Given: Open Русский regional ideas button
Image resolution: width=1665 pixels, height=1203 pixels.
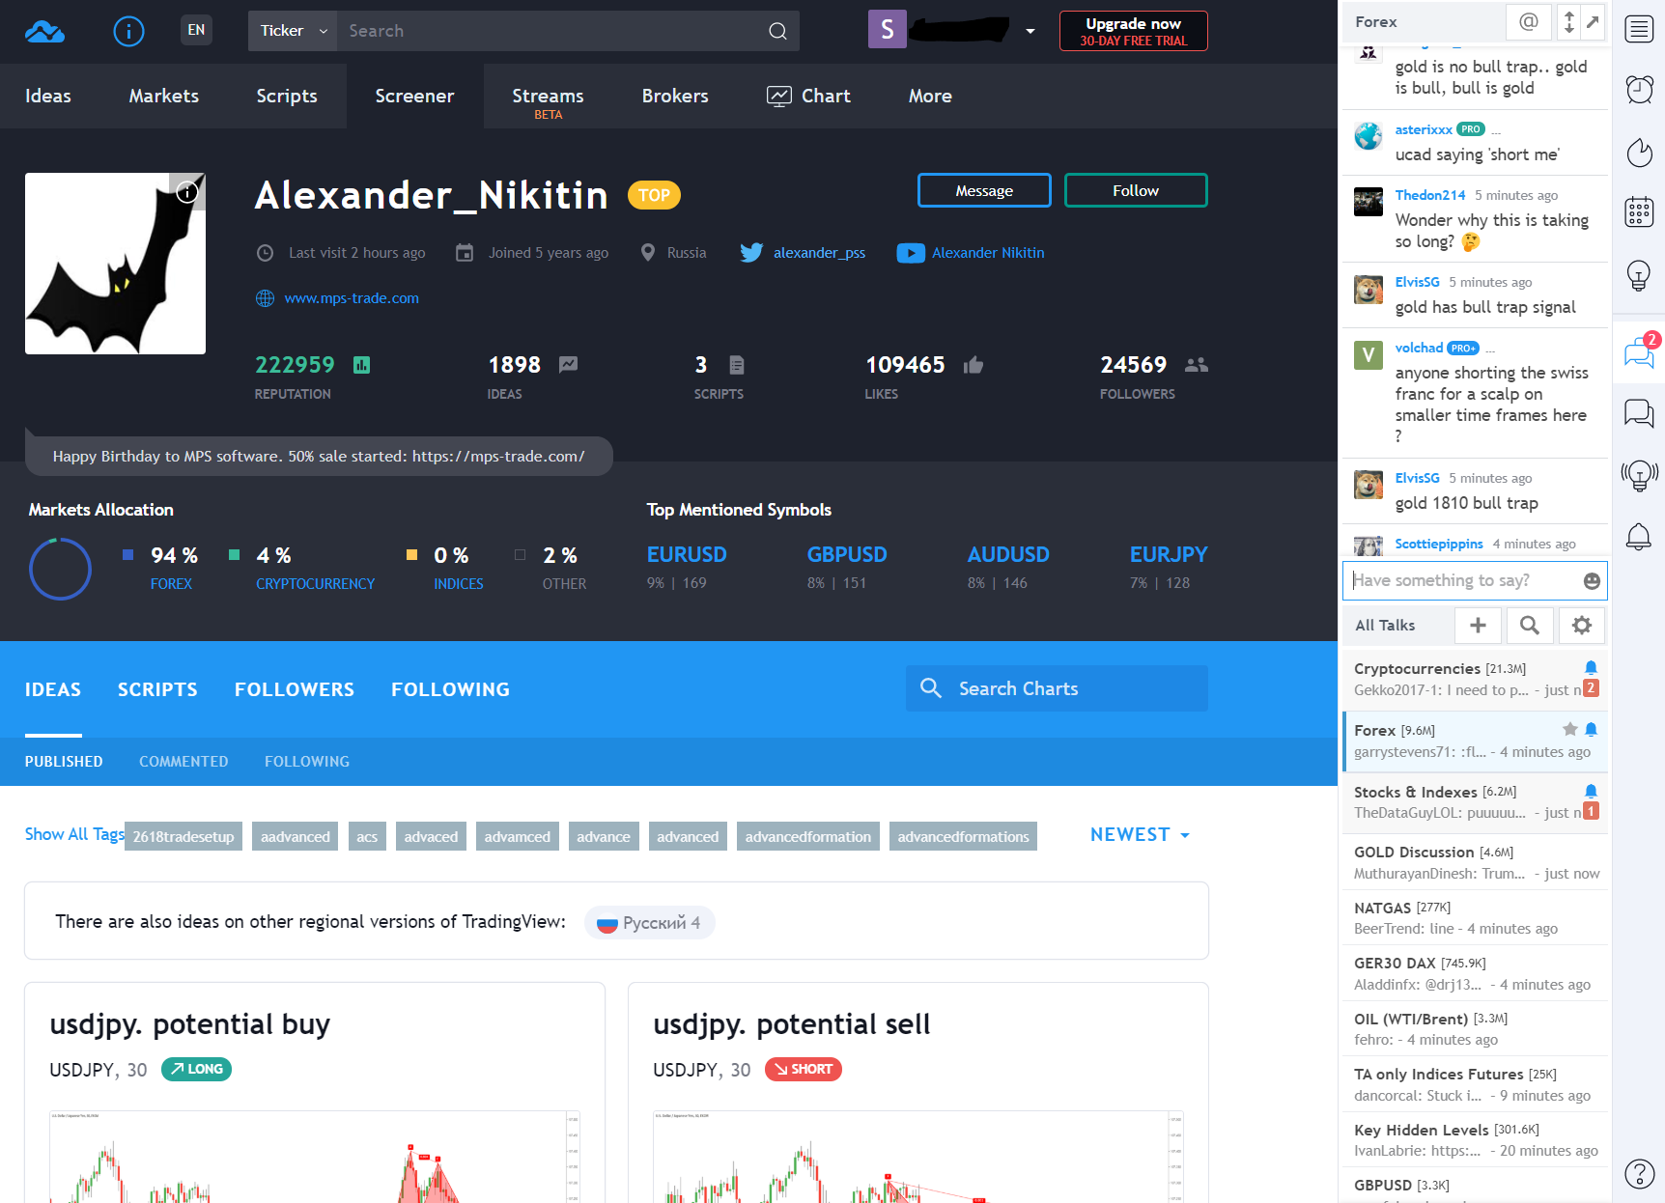Looking at the screenshot, I should (650, 923).
